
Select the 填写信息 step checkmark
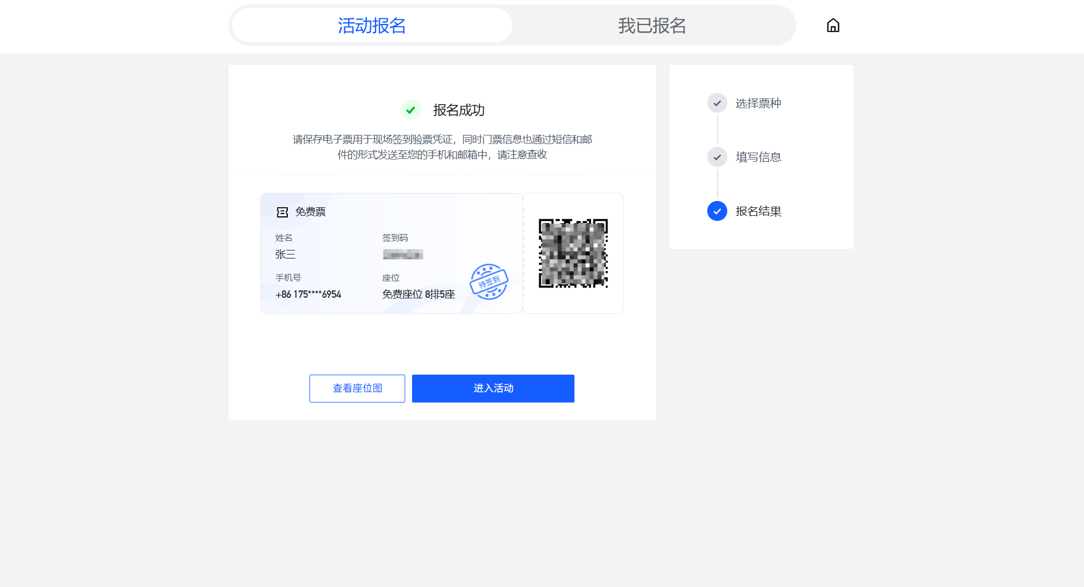tap(717, 157)
